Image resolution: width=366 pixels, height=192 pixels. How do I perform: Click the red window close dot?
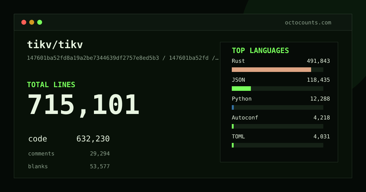point(24,22)
